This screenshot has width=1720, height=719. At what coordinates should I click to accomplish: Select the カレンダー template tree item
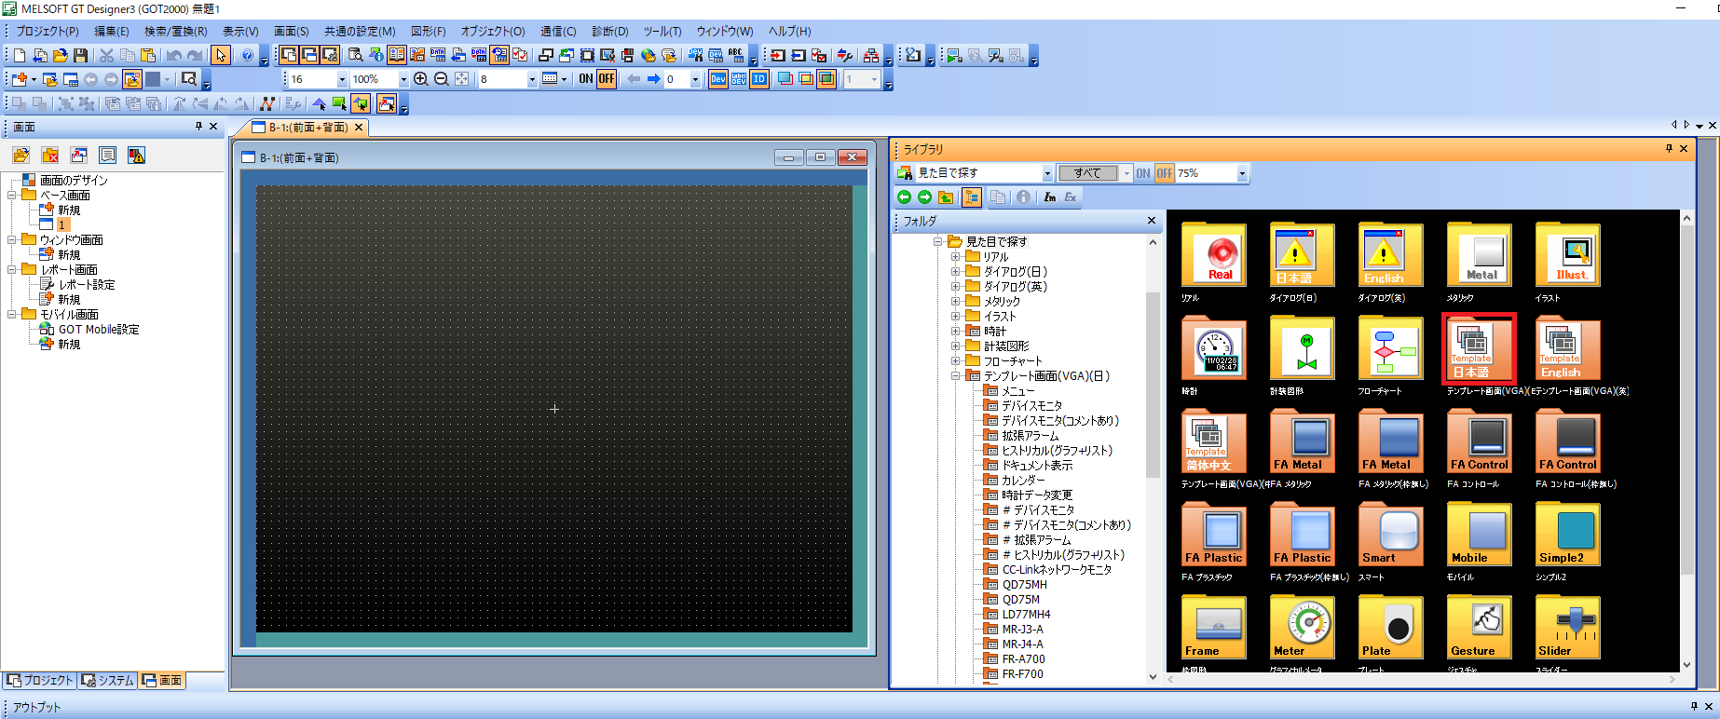pos(1023,481)
